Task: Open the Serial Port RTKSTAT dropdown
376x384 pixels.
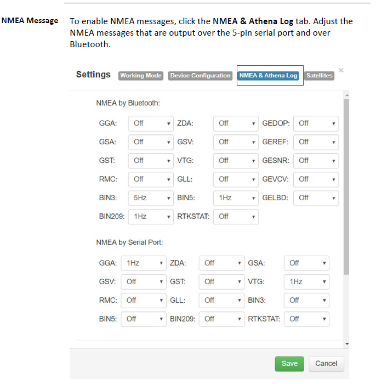Action: (306, 319)
